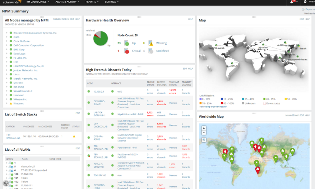Screen dimensions: 315x189
Task: Expand VLAN 6 TT-50255-V-Suspended
Action: pos(7,170)
